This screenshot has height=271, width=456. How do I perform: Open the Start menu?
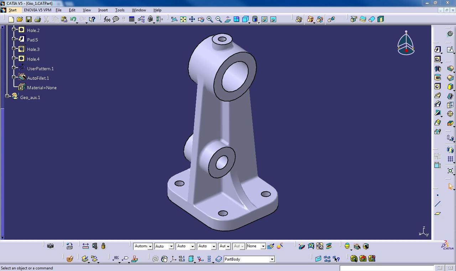12,10
